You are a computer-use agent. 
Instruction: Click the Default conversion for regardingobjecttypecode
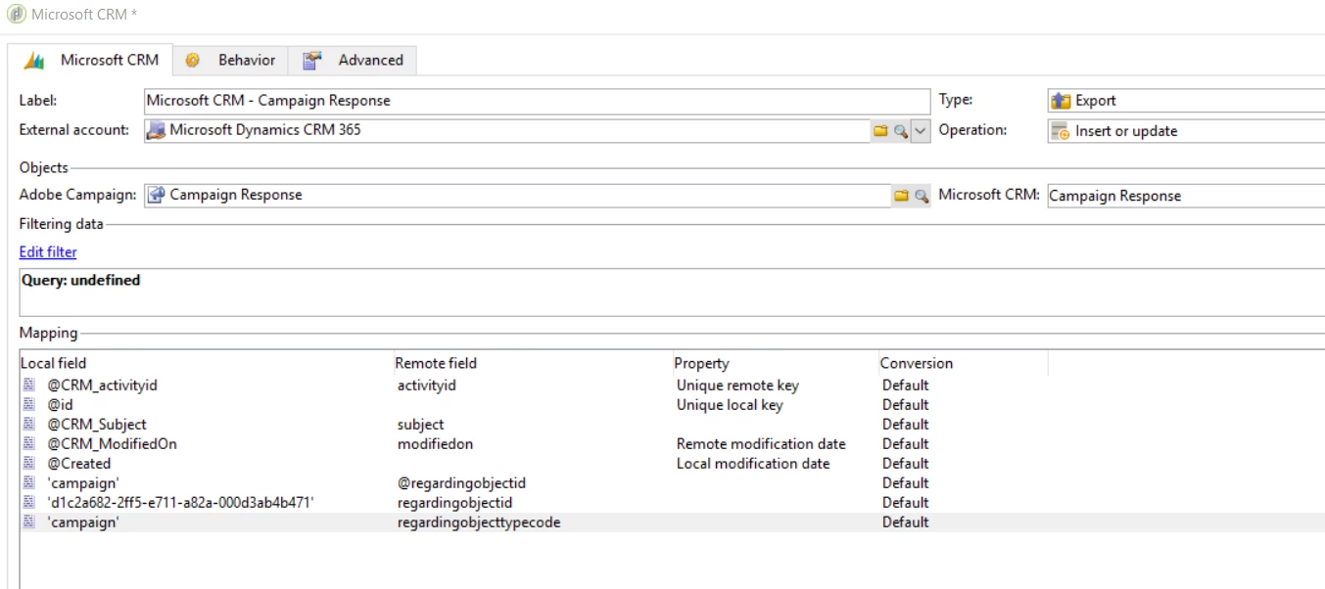click(905, 522)
